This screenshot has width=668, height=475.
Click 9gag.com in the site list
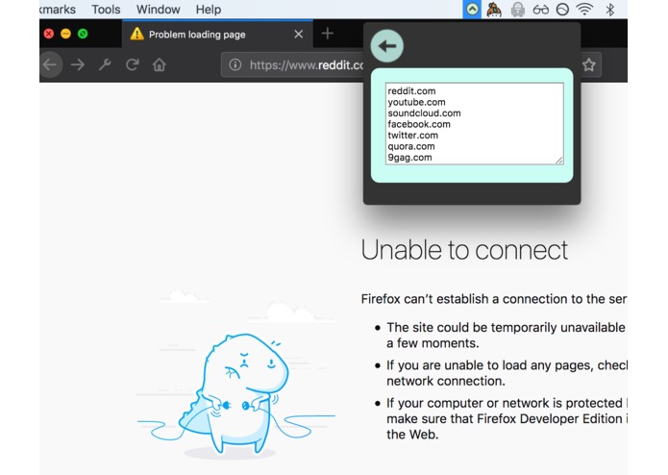(409, 158)
